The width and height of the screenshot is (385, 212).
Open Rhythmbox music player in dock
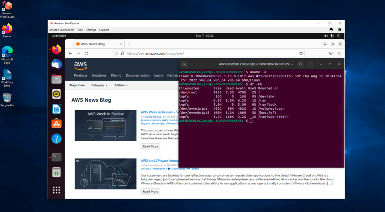click(56, 94)
